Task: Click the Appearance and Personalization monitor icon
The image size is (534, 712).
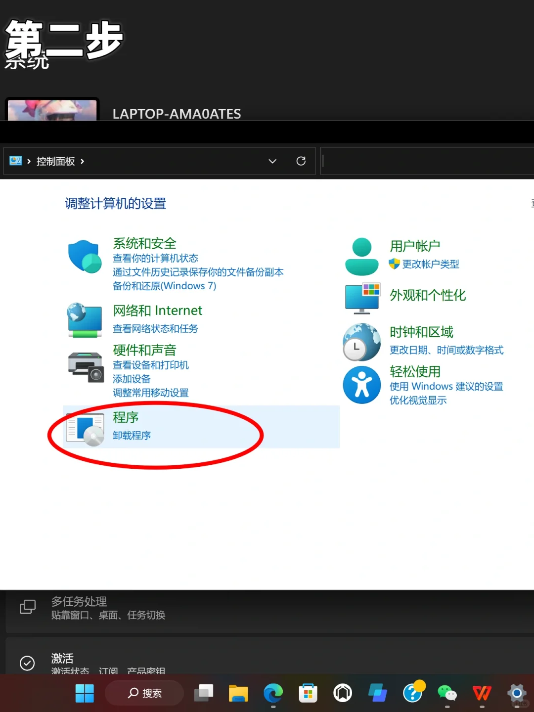Action: 362,296
